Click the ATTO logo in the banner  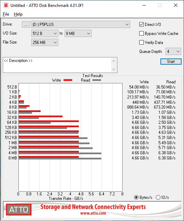(19, 210)
